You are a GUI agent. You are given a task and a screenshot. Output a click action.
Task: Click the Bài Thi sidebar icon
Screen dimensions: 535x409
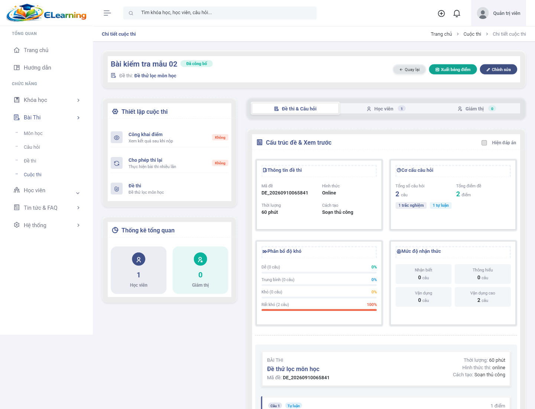(17, 117)
